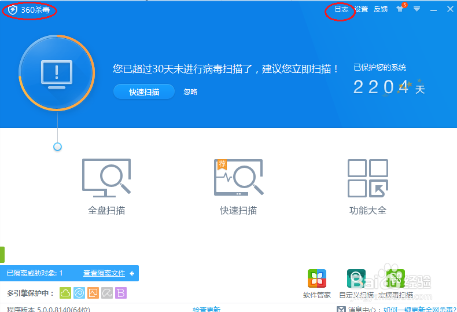
Task: Open 反馈 feedback
Action: [x=381, y=9]
